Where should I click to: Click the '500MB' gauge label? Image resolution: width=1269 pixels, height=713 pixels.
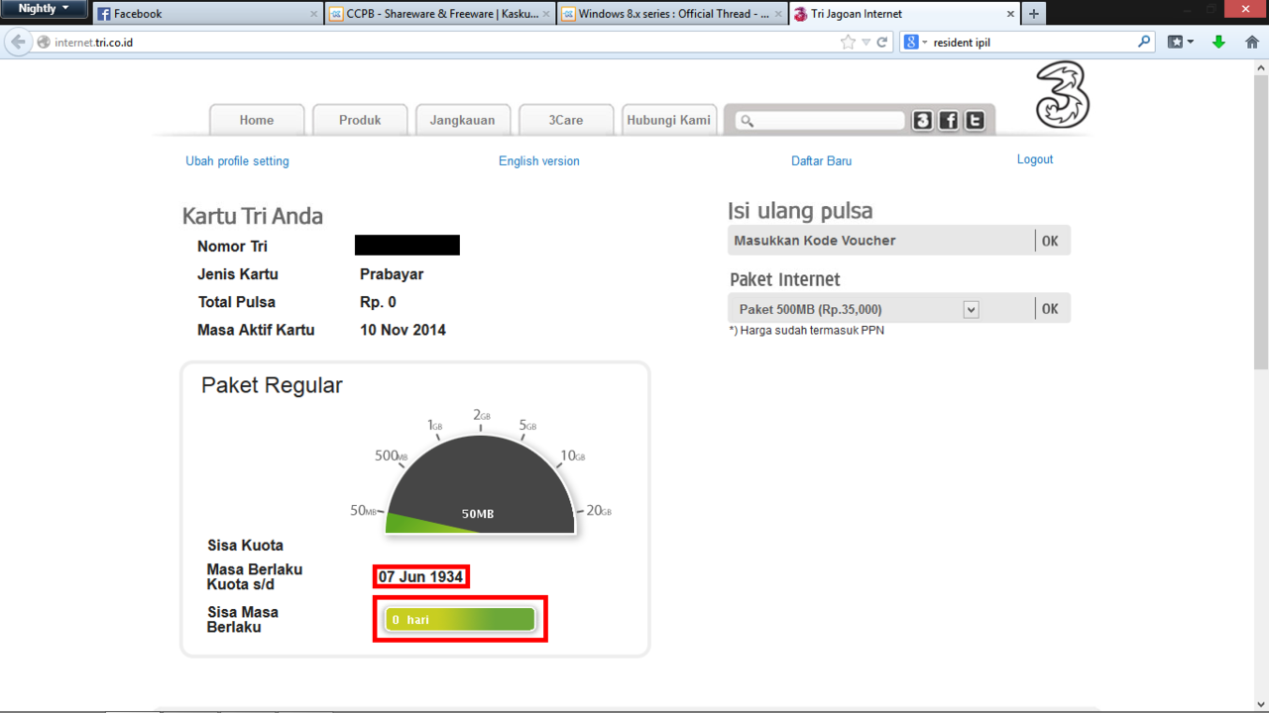(391, 456)
